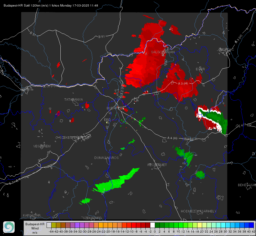
Task: Click the MISKOLC city label
Action: [227, 49]
